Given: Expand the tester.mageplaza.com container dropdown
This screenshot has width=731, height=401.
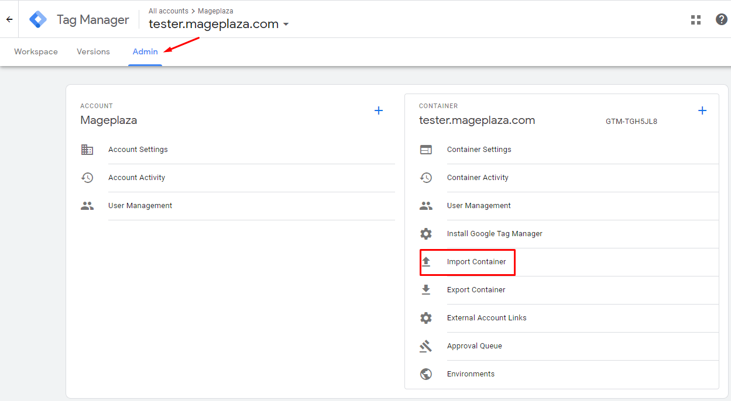Looking at the screenshot, I should click(x=286, y=25).
